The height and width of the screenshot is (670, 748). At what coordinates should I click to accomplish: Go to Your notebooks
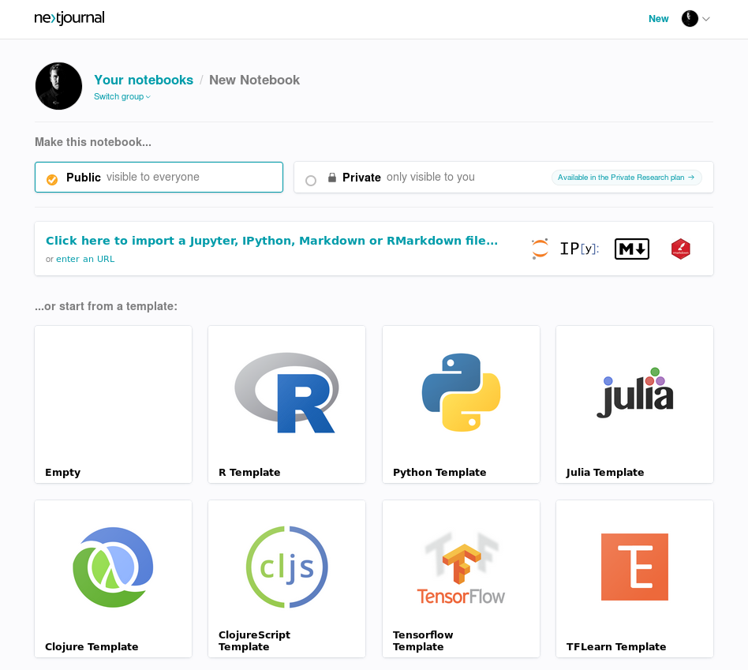point(144,80)
